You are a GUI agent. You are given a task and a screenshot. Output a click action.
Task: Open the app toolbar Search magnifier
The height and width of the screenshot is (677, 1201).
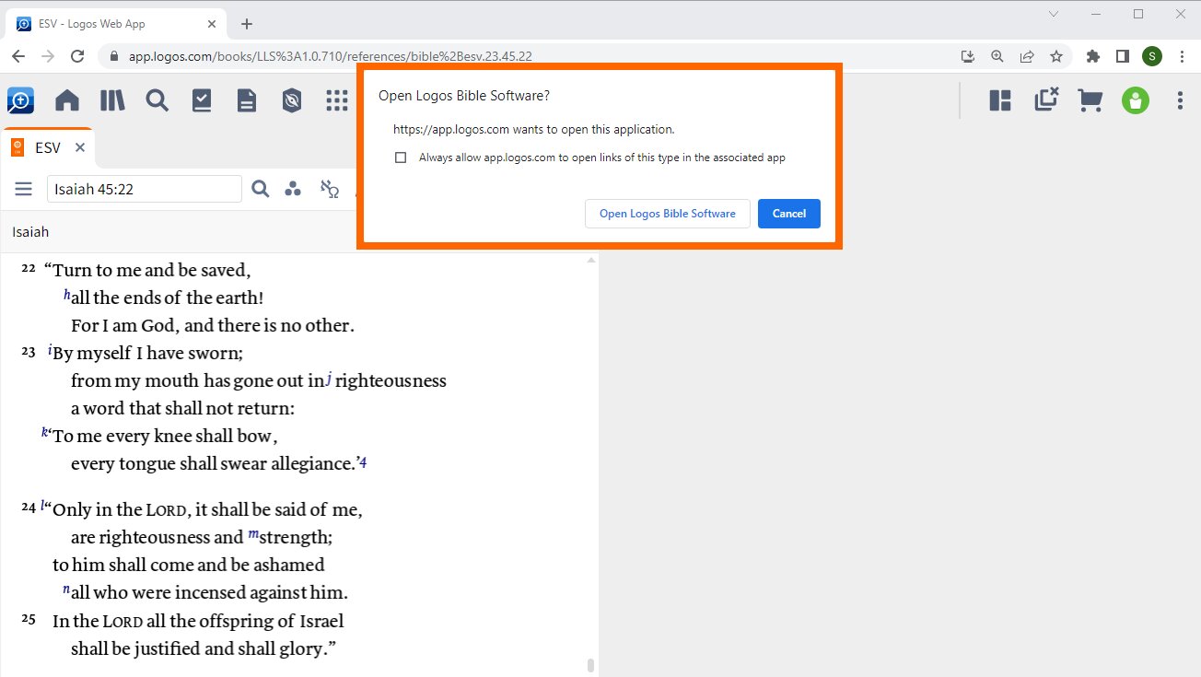click(157, 100)
